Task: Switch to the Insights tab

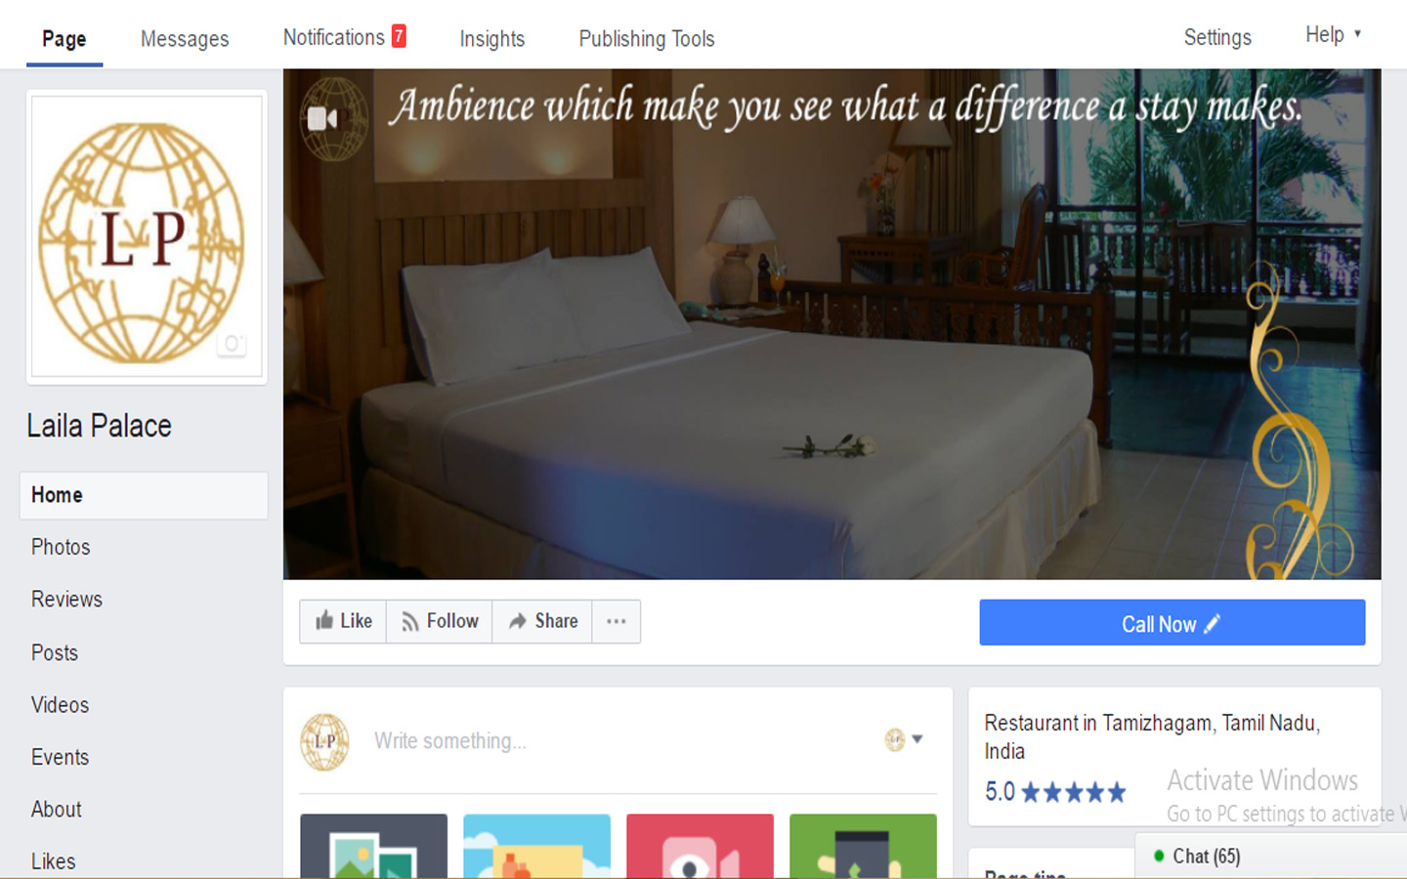Action: [x=491, y=39]
